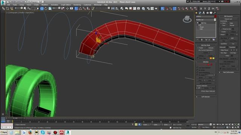
Task: Click the Pin Stack icon
Action: tap(197, 40)
